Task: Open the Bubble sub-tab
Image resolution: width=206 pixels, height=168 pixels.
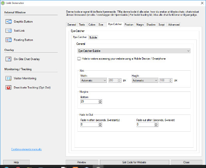Action: click(x=93, y=38)
